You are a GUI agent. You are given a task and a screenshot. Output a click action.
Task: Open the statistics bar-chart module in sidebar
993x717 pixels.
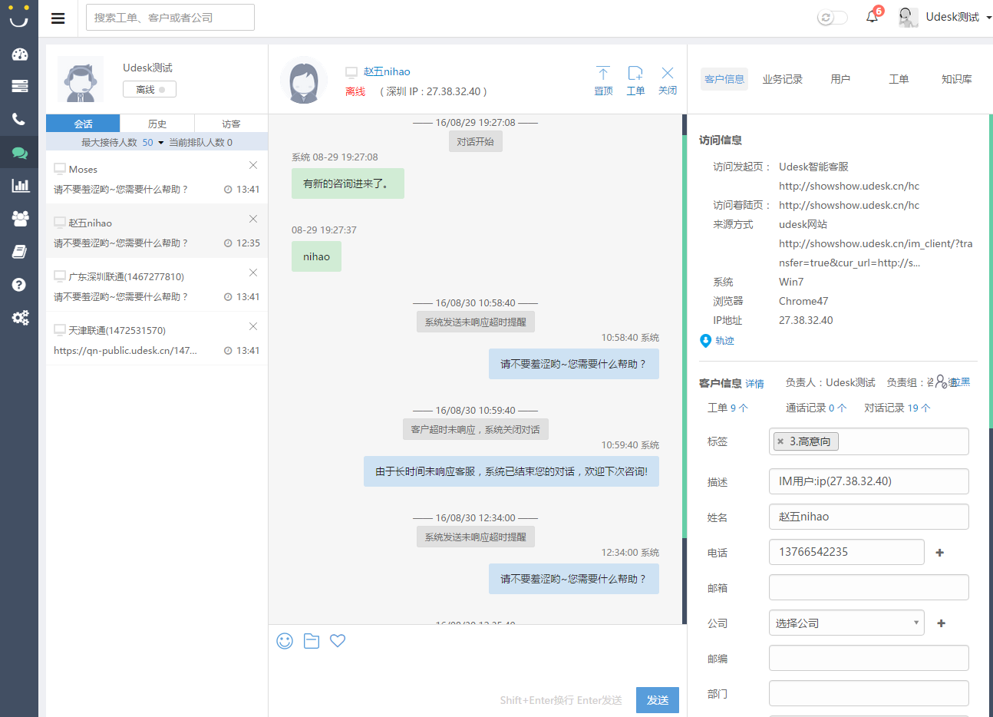pos(19,185)
